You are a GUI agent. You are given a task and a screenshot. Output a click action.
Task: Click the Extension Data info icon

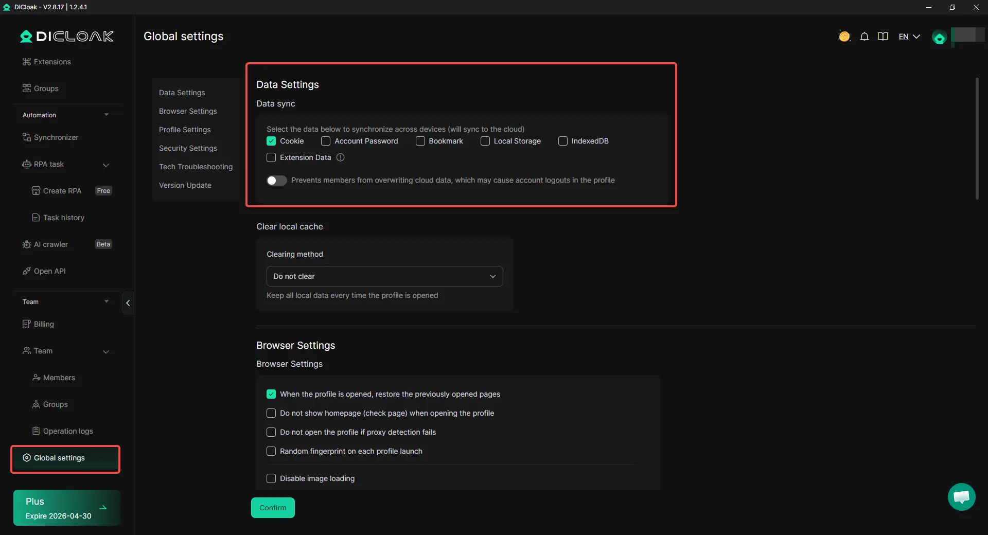[x=340, y=157]
